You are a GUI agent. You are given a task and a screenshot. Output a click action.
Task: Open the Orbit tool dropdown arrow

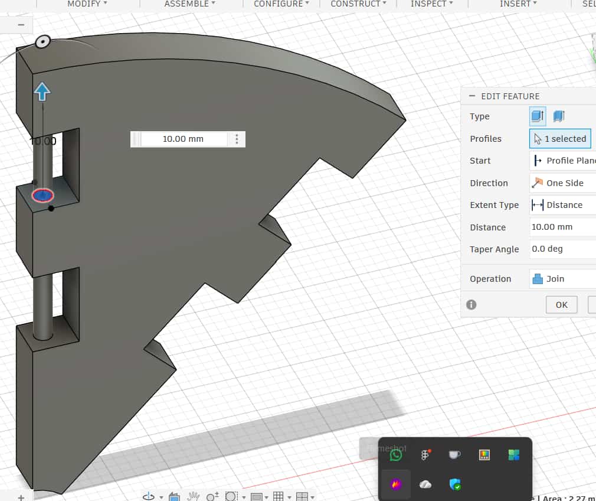161,497
